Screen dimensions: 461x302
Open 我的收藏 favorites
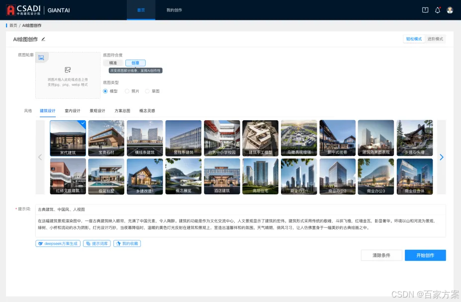pos(127,243)
